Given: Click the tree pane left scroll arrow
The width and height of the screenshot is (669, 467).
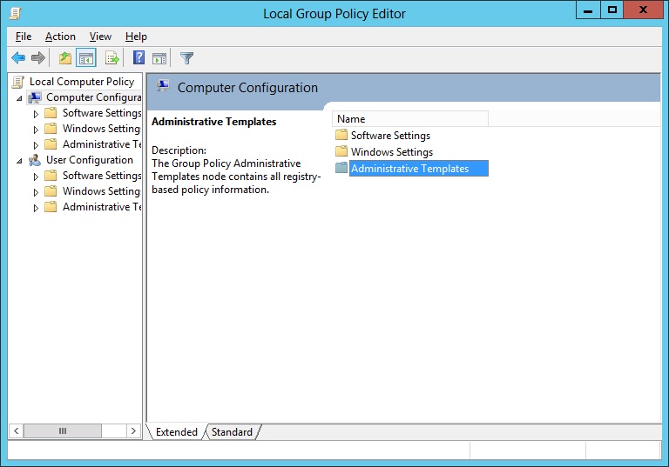Looking at the screenshot, I should (x=16, y=430).
